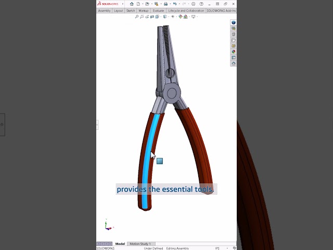Switch to the Markup tab
333x250 pixels.
(x=144, y=10)
